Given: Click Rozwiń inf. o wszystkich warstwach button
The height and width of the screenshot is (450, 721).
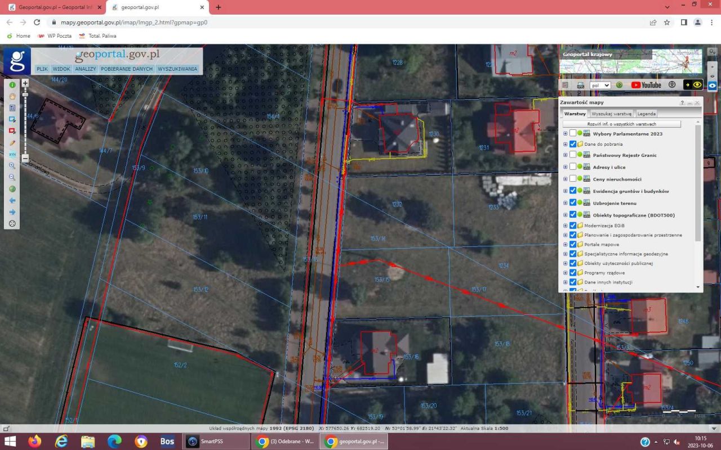Looking at the screenshot, I should 621,124.
